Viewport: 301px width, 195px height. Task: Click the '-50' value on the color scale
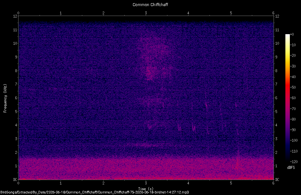click(293, 87)
